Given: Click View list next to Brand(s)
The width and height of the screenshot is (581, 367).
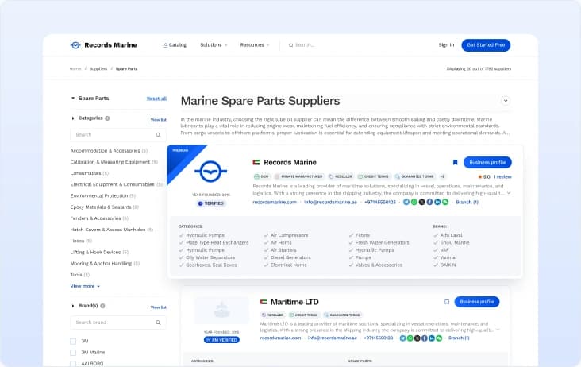Looking at the screenshot, I should (x=158, y=307).
